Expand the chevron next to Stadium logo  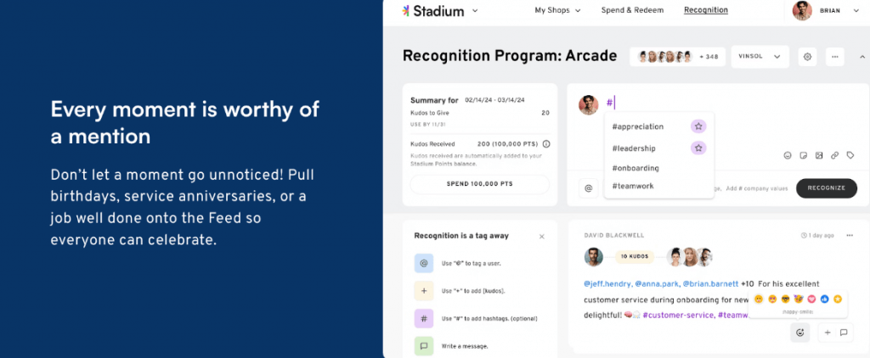pyautogui.click(x=475, y=10)
